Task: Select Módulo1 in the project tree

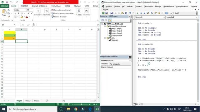Action: (x=115, y=40)
